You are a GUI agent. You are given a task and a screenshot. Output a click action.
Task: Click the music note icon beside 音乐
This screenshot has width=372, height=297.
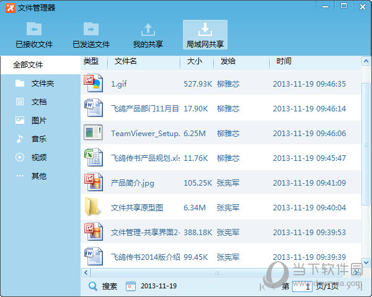(19, 139)
